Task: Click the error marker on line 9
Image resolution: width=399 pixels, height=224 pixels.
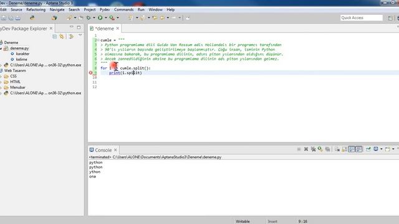Action: [90, 73]
